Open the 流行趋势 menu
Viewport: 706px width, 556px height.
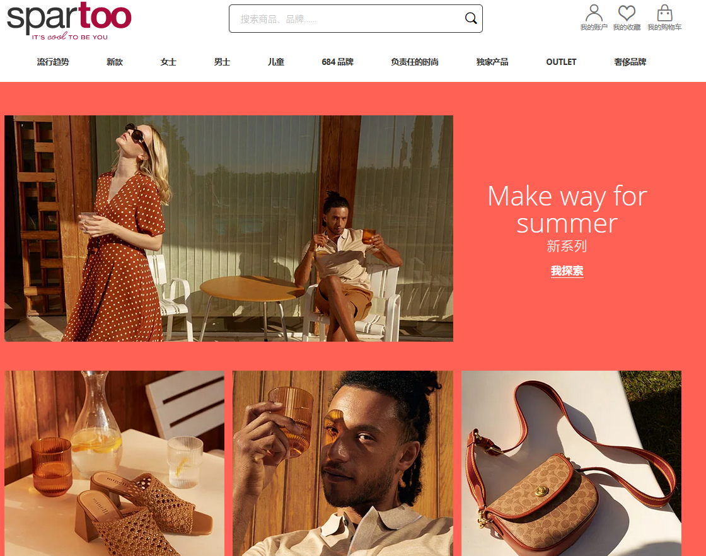pyautogui.click(x=53, y=62)
